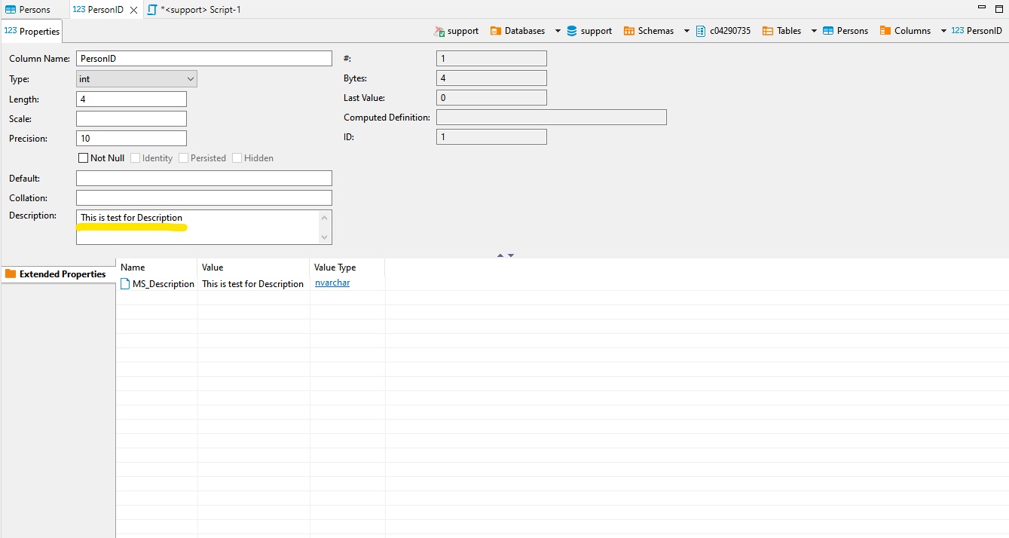
Task: Click the Collation field
Action: tap(204, 197)
